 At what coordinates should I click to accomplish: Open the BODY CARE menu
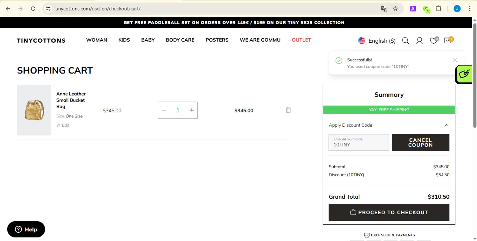click(x=180, y=40)
